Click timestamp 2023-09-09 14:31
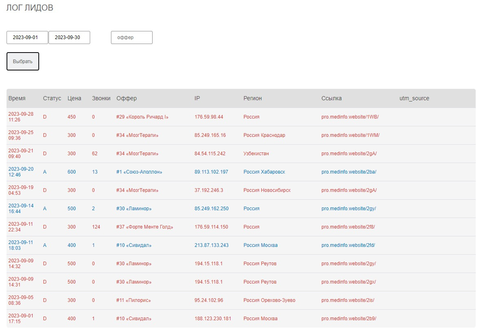 click(x=21, y=282)
